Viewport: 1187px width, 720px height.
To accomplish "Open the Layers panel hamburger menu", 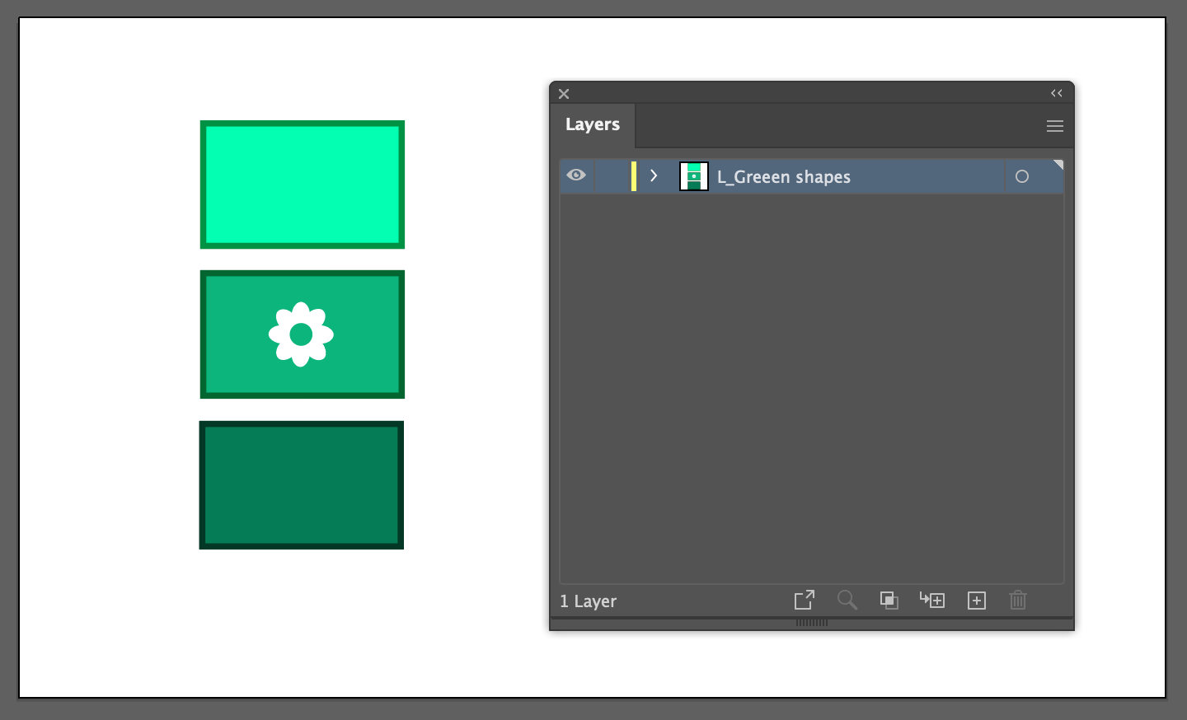I will [x=1054, y=126].
